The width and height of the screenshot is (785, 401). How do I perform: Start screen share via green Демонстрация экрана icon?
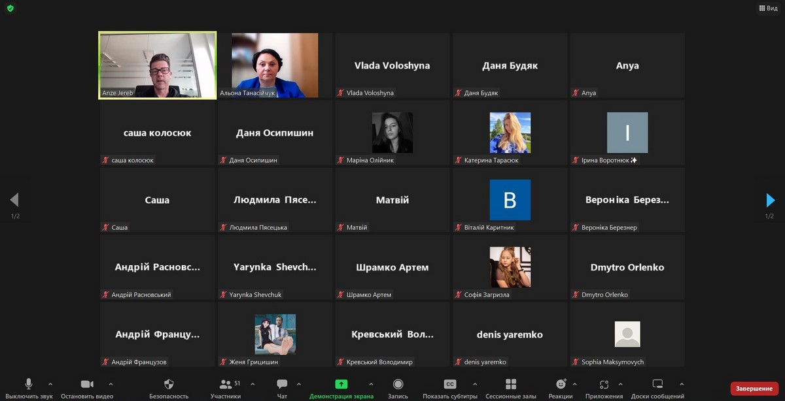coord(341,384)
